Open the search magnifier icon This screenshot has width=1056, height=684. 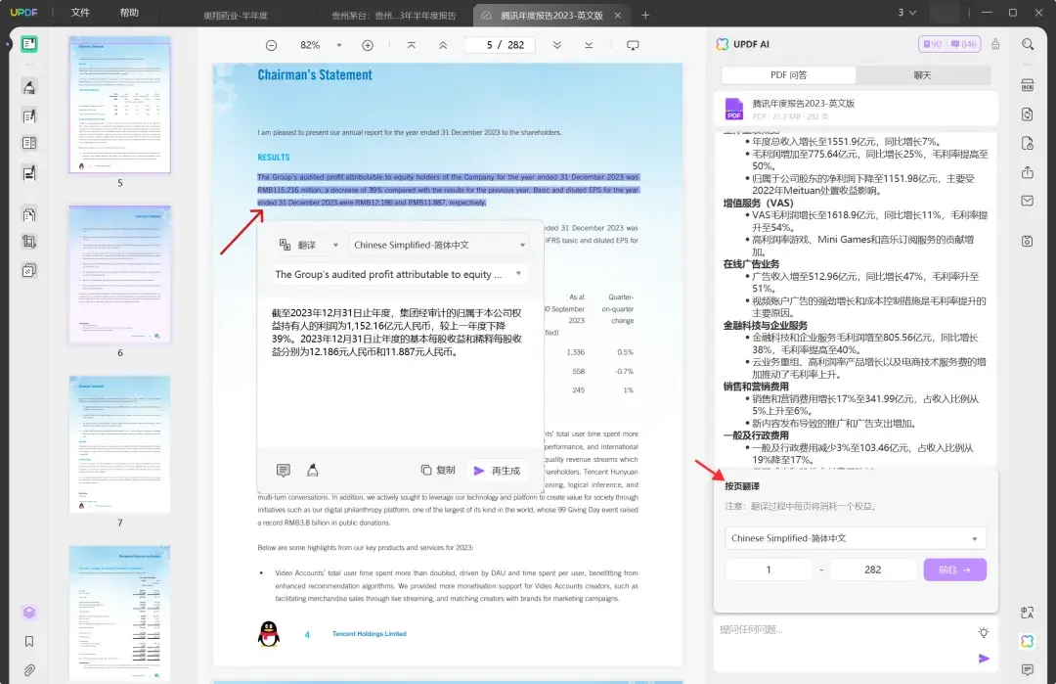coord(1028,44)
